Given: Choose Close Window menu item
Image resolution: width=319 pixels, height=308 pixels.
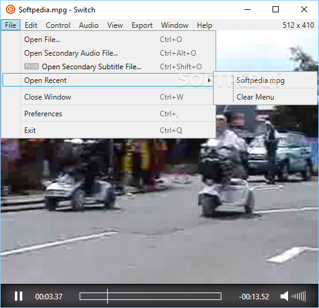Looking at the screenshot, I should pyautogui.click(x=108, y=97).
